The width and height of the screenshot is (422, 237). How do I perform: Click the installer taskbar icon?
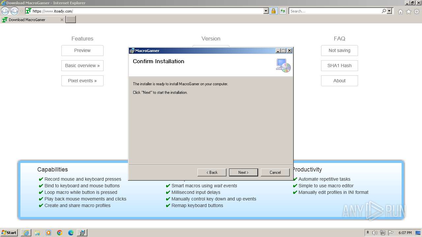(x=82, y=233)
